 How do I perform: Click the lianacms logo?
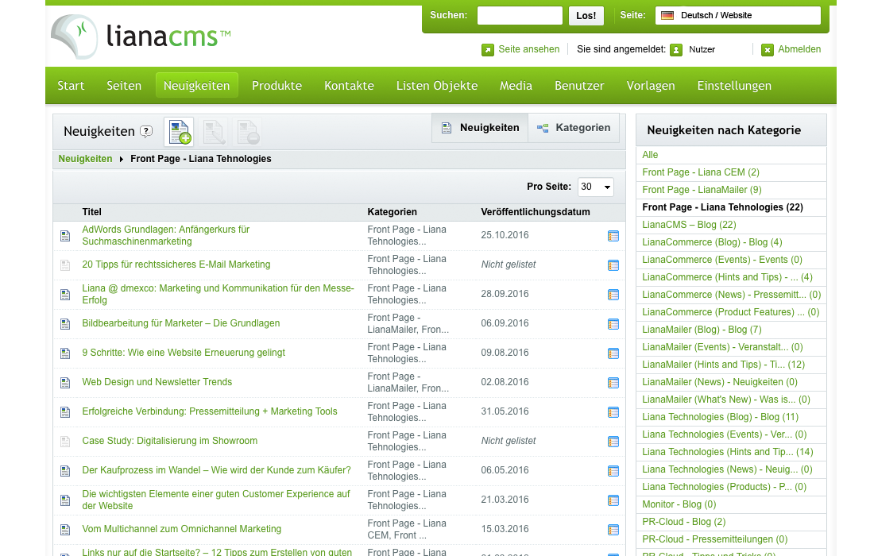(x=141, y=37)
